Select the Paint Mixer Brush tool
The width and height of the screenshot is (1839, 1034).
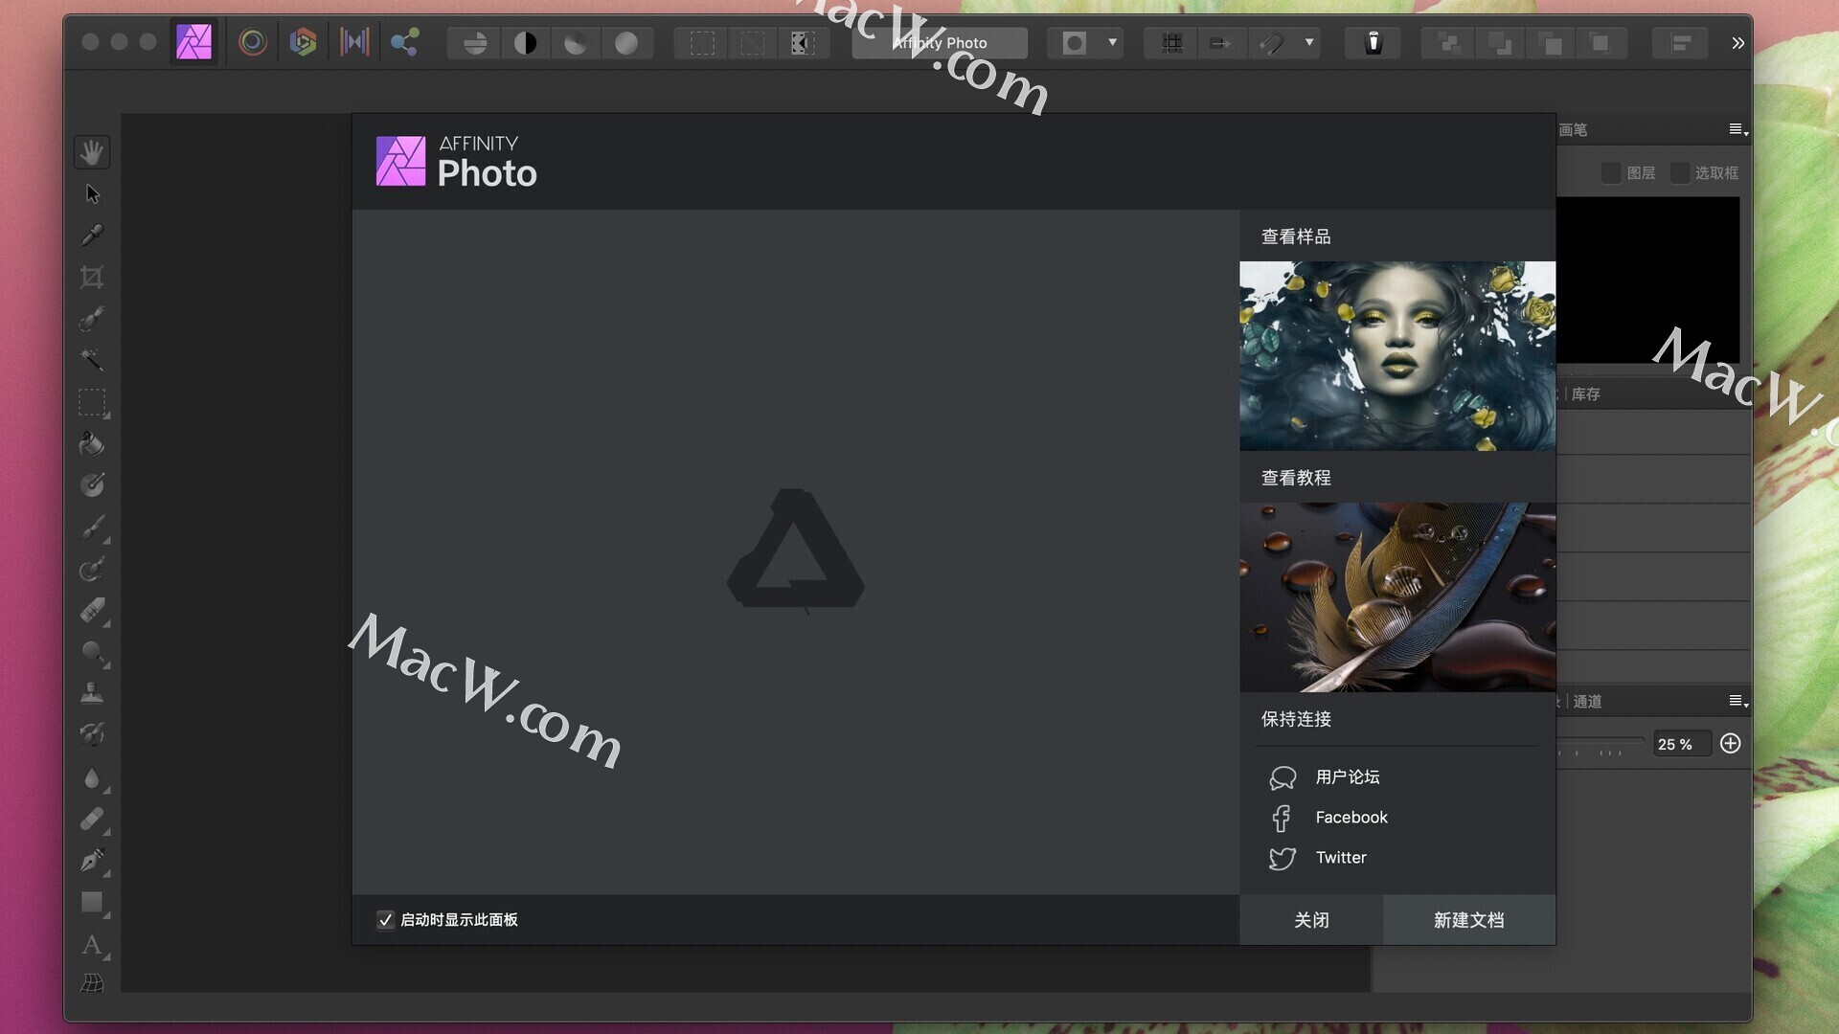pos(92,570)
